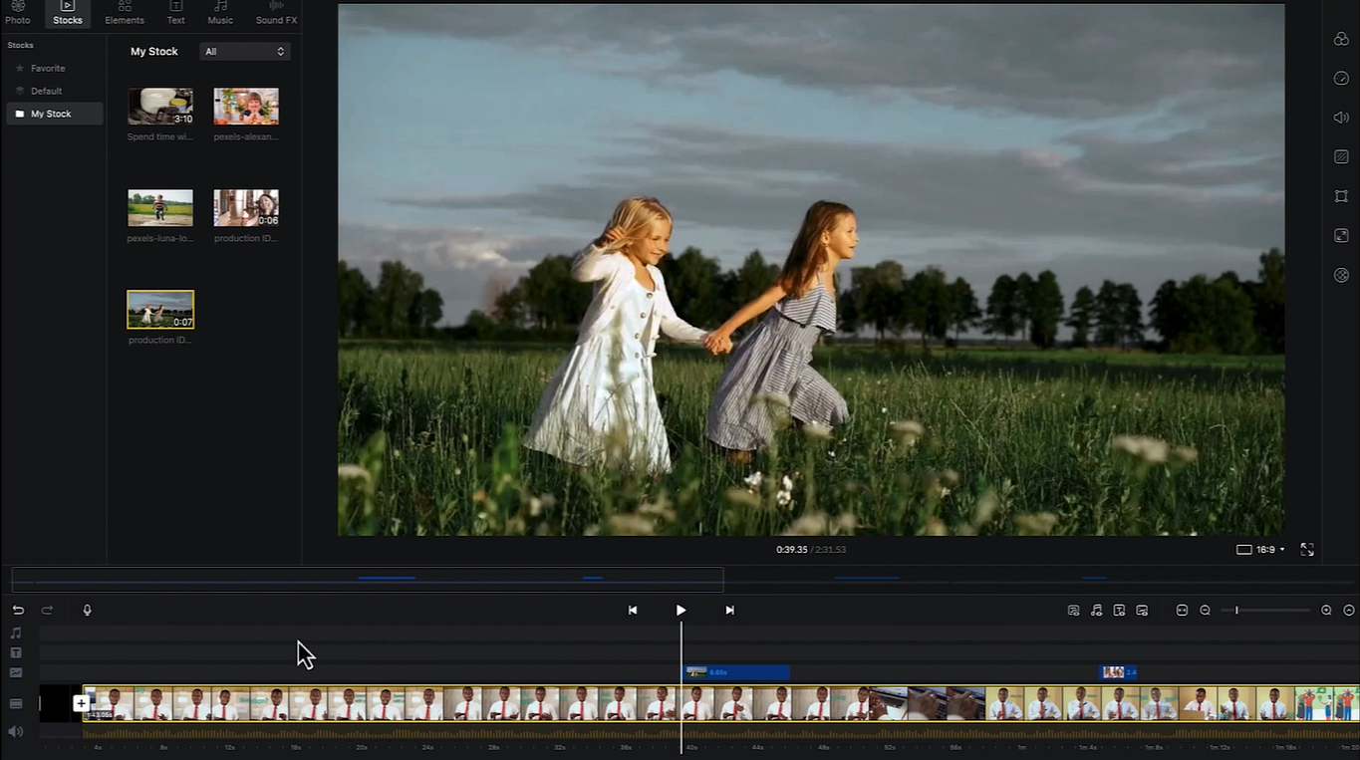This screenshot has width=1360, height=760.
Task: Select the voiceover microphone tool
Action: pos(87,610)
